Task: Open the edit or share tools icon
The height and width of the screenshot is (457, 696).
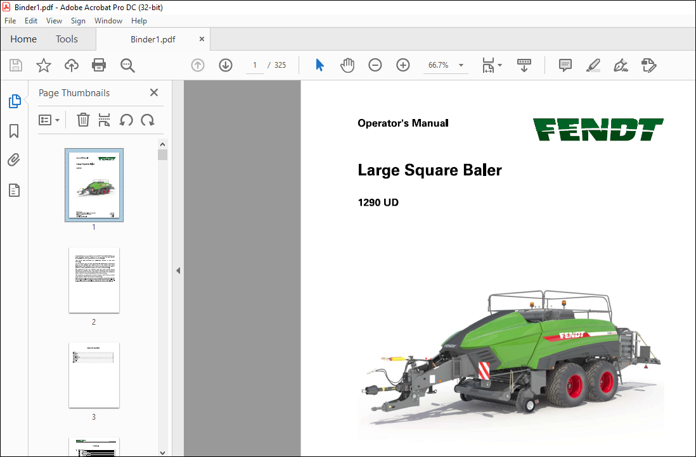Action: pyautogui.click(x=648, y=65)
